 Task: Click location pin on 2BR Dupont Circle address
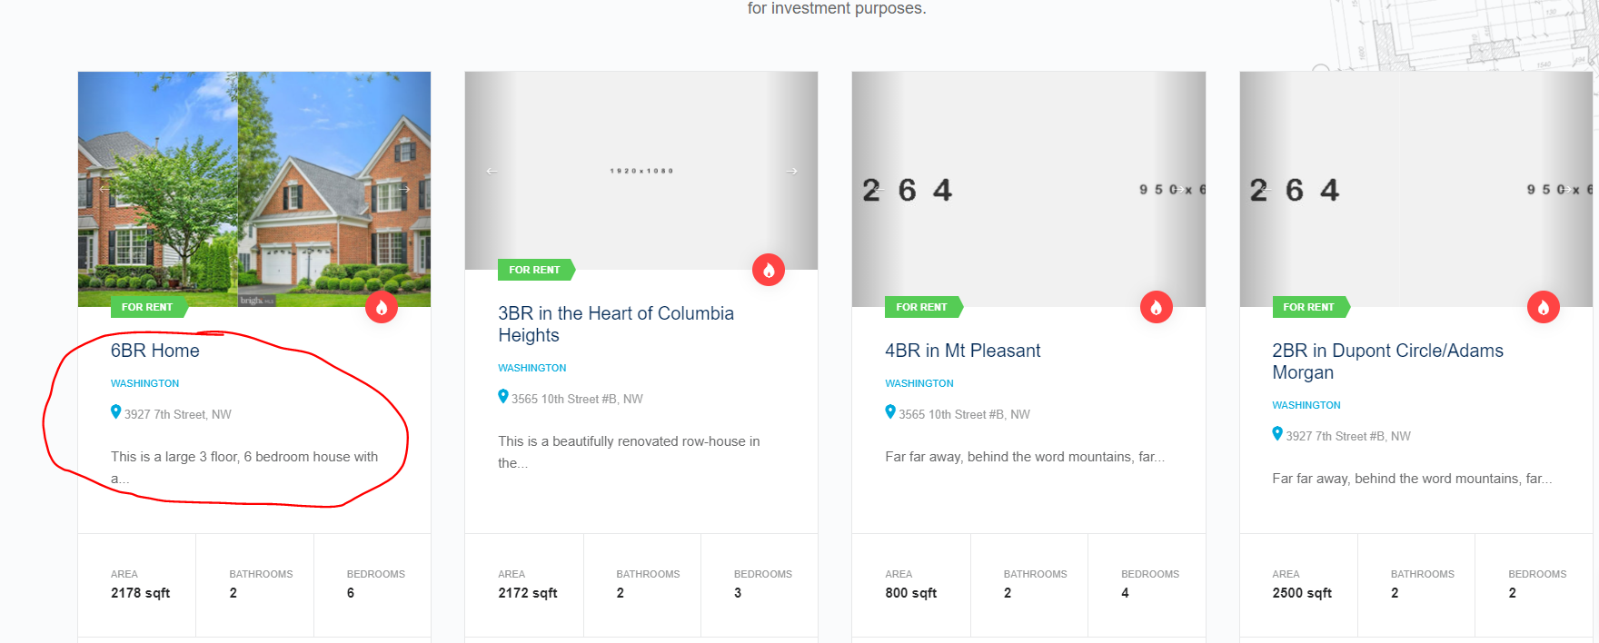pyautogui.click(x=1277, y=434)
